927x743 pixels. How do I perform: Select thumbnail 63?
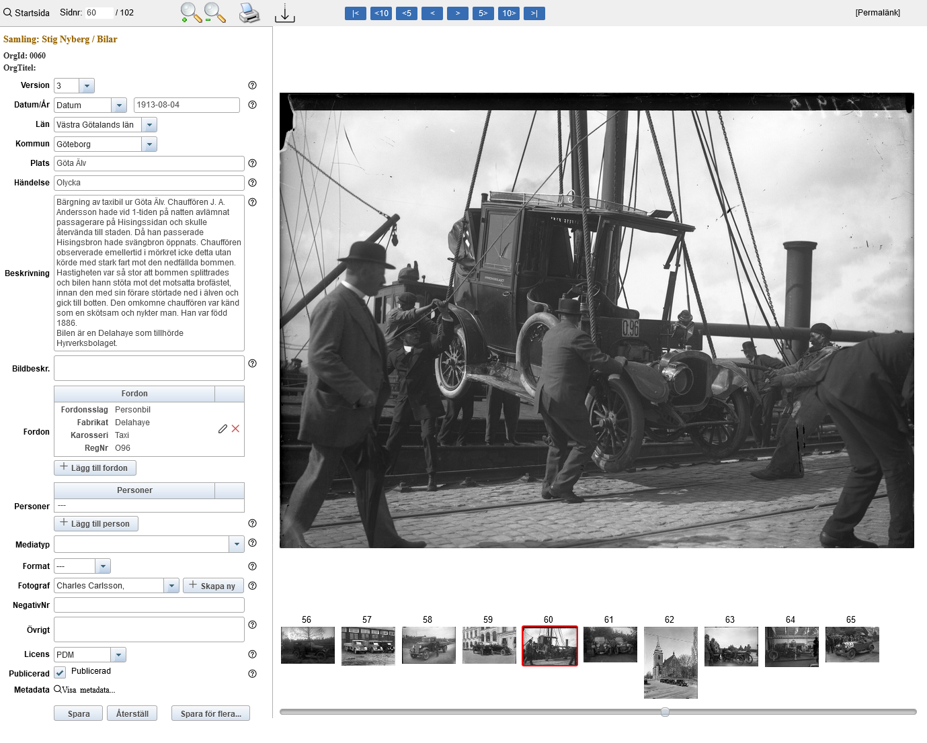coord(731,646)
